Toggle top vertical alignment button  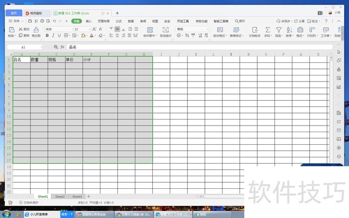pyautogui.click(x=111, y=29)
